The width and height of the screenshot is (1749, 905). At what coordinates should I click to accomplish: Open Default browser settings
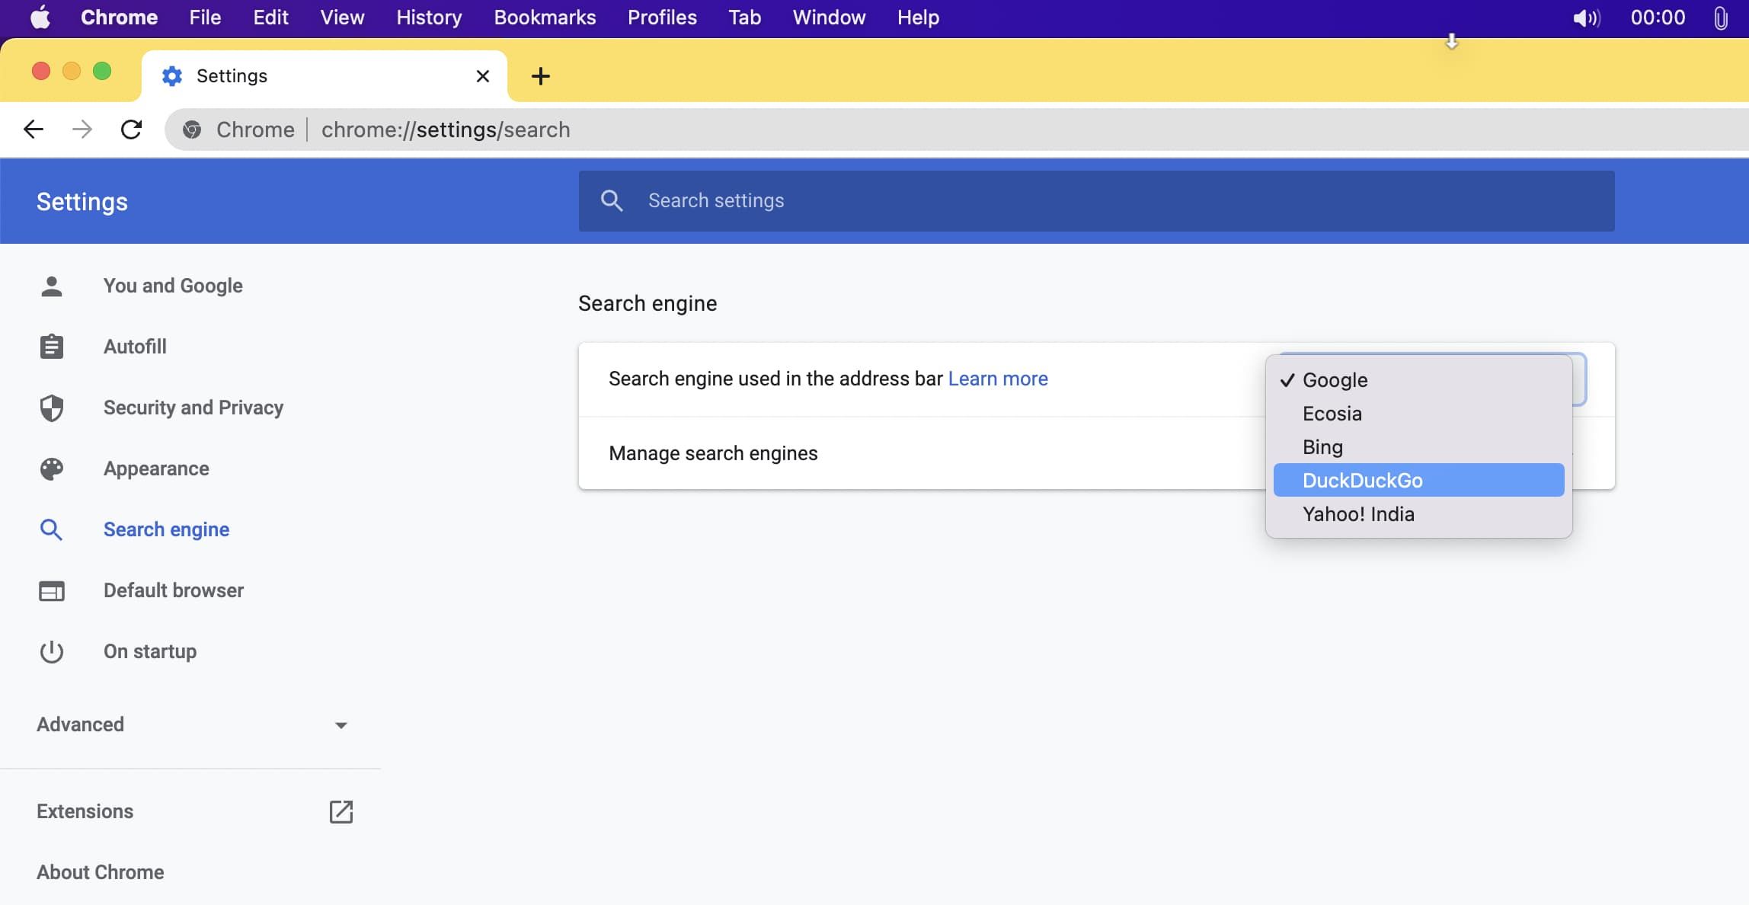tap(174, 590)
